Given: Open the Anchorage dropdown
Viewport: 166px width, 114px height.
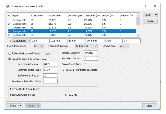Looking at the screenshot, I should click(124, 46).
